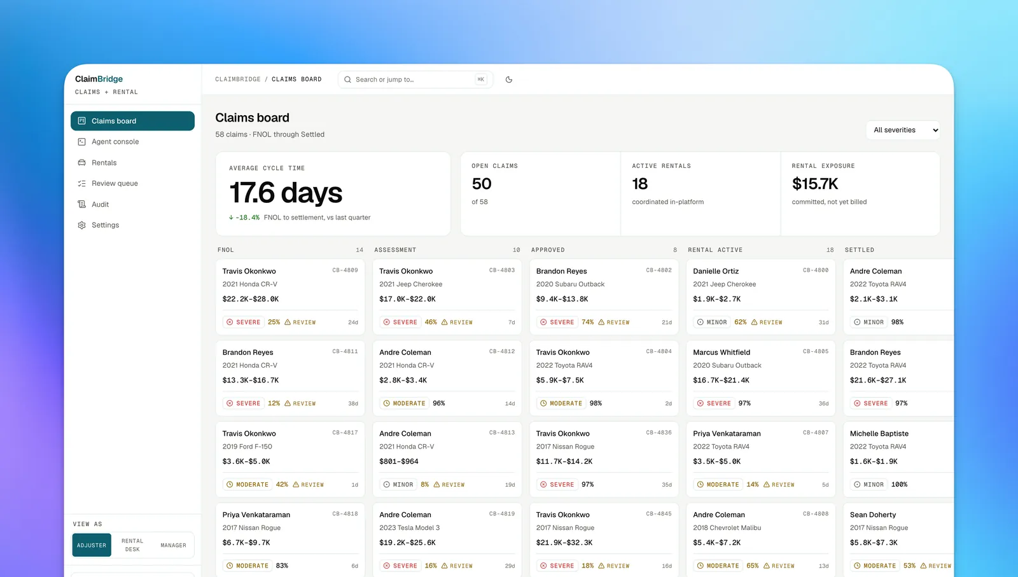The image size is (1018, 577).
Task: Click the CLAIMS BOARD breadcrumb text
Action: click(x=296, y=80)
